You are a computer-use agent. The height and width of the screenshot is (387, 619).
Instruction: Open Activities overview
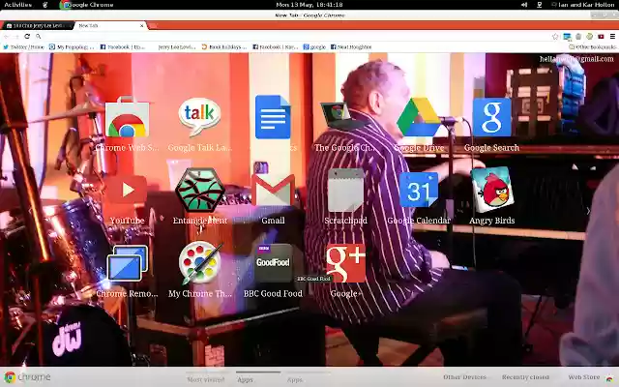17,5
